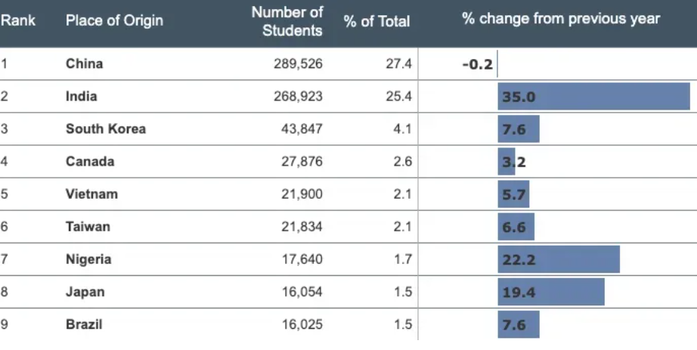Select the China row label
Image resolution: width=697 pixels, height=350 pixels.
pyautogui.click(x=84, y=64)
